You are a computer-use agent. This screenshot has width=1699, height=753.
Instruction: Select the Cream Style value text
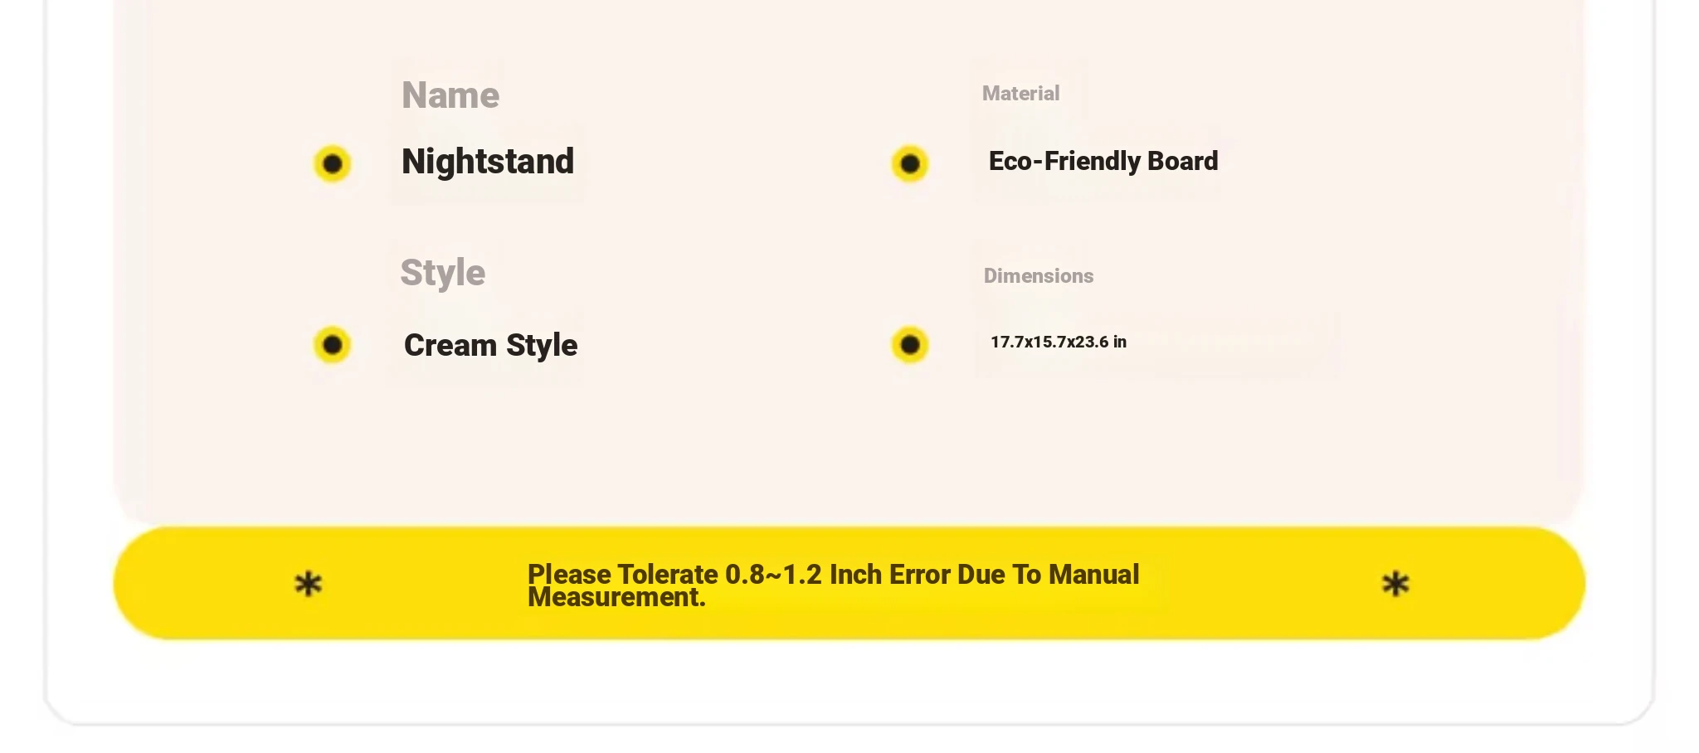pos(490,345)
